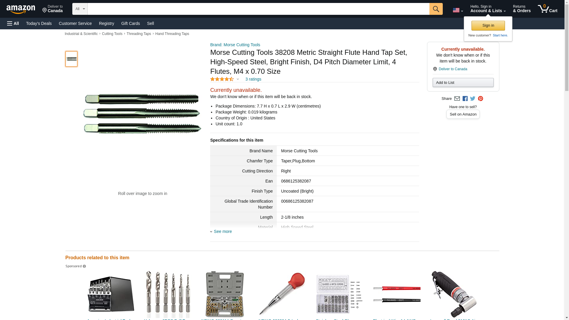Open Gift Cards in the nav bar
The width and height of the screenshot is (569, 320).
(130, 23)
